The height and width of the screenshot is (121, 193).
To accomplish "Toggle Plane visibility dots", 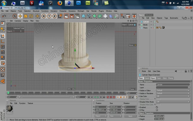I will 153,28.
